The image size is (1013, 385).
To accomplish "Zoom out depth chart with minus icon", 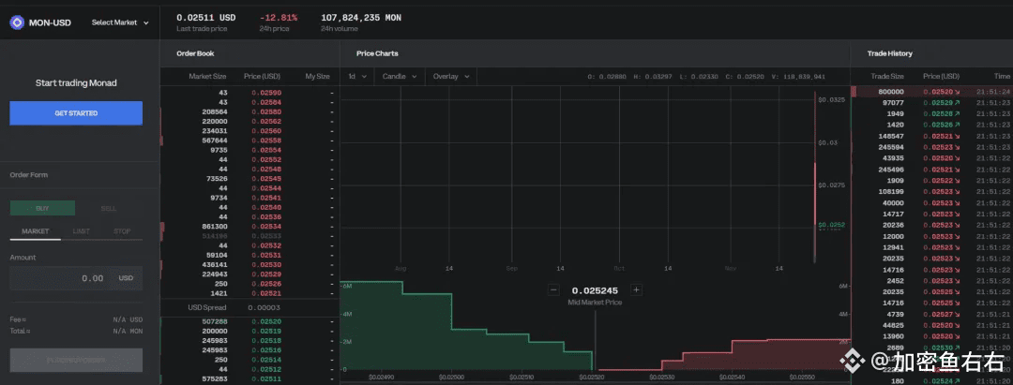I will pos(553,290).
